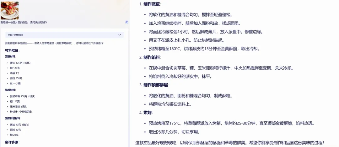Image resolution: width=339 pixels, height=147 pixels.
Task: Click the ingredient 新鲜草莓 300克（切块）
Action: pyautogui.click(x=23, y=96)
